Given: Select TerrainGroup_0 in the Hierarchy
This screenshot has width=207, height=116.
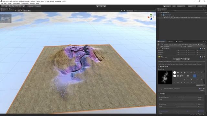Looking at the screenshot, I should 169,16.
